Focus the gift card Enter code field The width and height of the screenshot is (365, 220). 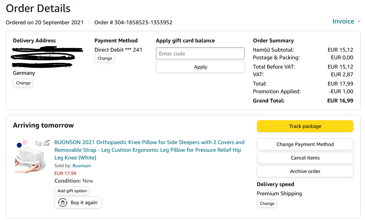coord(200,54)
